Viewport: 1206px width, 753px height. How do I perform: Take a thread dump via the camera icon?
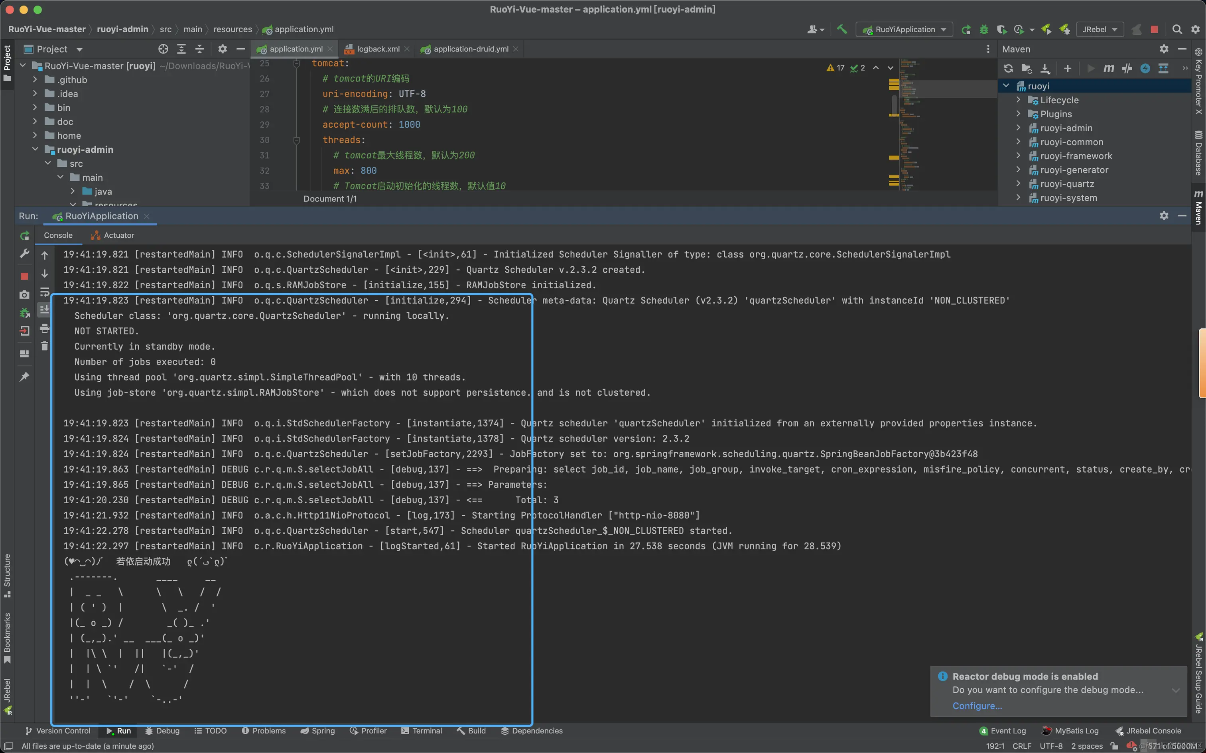24,295
